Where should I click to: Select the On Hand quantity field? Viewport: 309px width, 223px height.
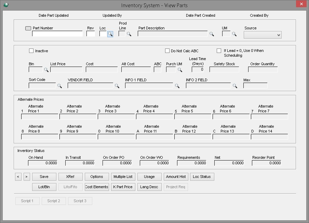(x=43, y=163)
